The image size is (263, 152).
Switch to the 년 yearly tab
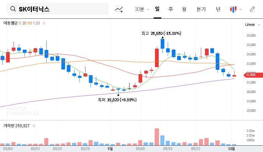(x=218, y=9)
